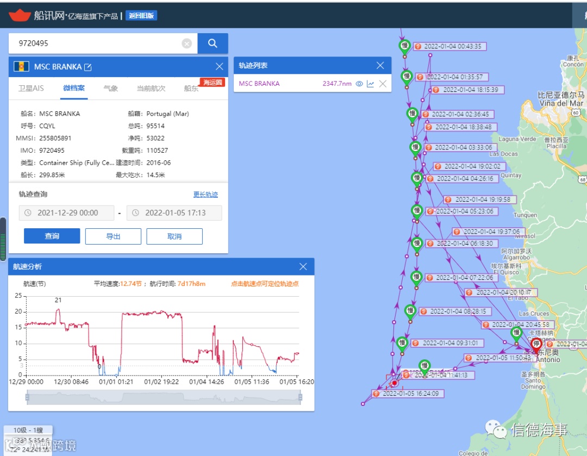Click MSC BRANKA in the track list

point(259,84)
